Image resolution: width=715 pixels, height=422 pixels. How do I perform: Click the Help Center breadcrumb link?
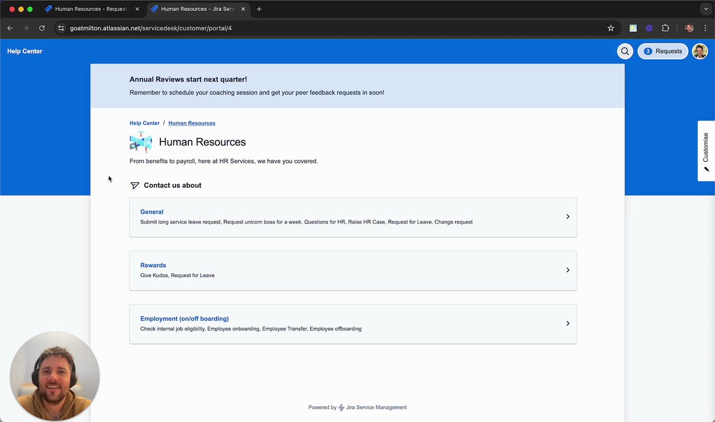(x=144, y=123)
